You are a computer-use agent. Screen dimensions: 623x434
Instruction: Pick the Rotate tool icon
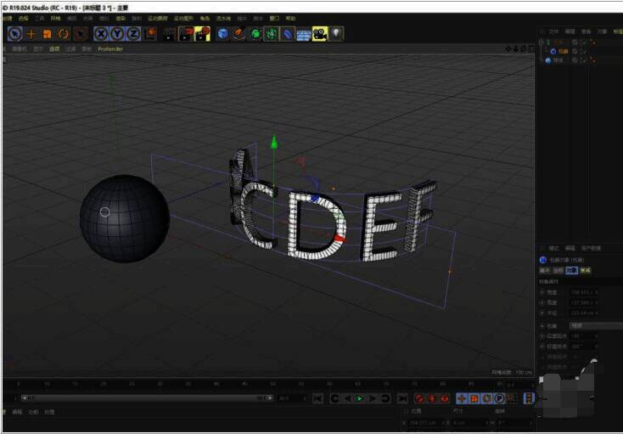pyautogui.click(x=63, y=34)
